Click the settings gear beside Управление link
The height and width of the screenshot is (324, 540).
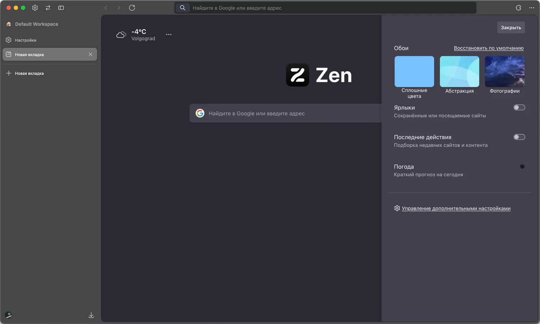[397, 208]
